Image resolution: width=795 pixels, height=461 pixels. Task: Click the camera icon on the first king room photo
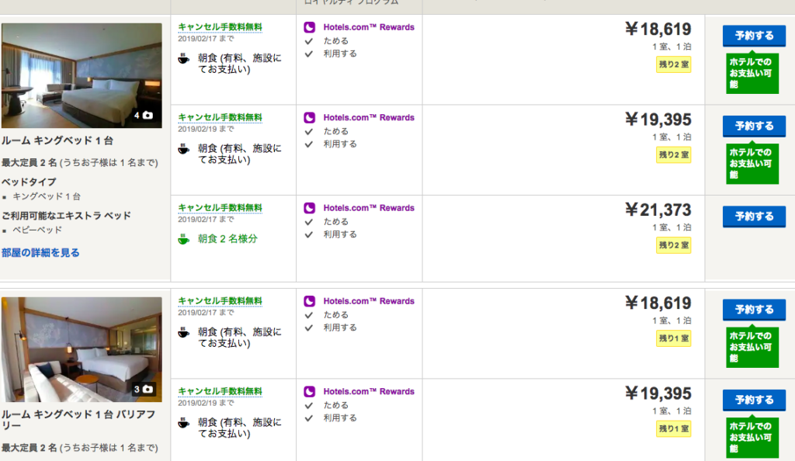148,115
